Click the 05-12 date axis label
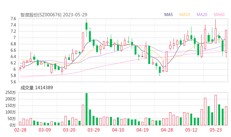 191,130
